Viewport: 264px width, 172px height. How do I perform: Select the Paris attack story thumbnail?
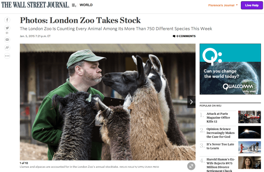point(250,117)
